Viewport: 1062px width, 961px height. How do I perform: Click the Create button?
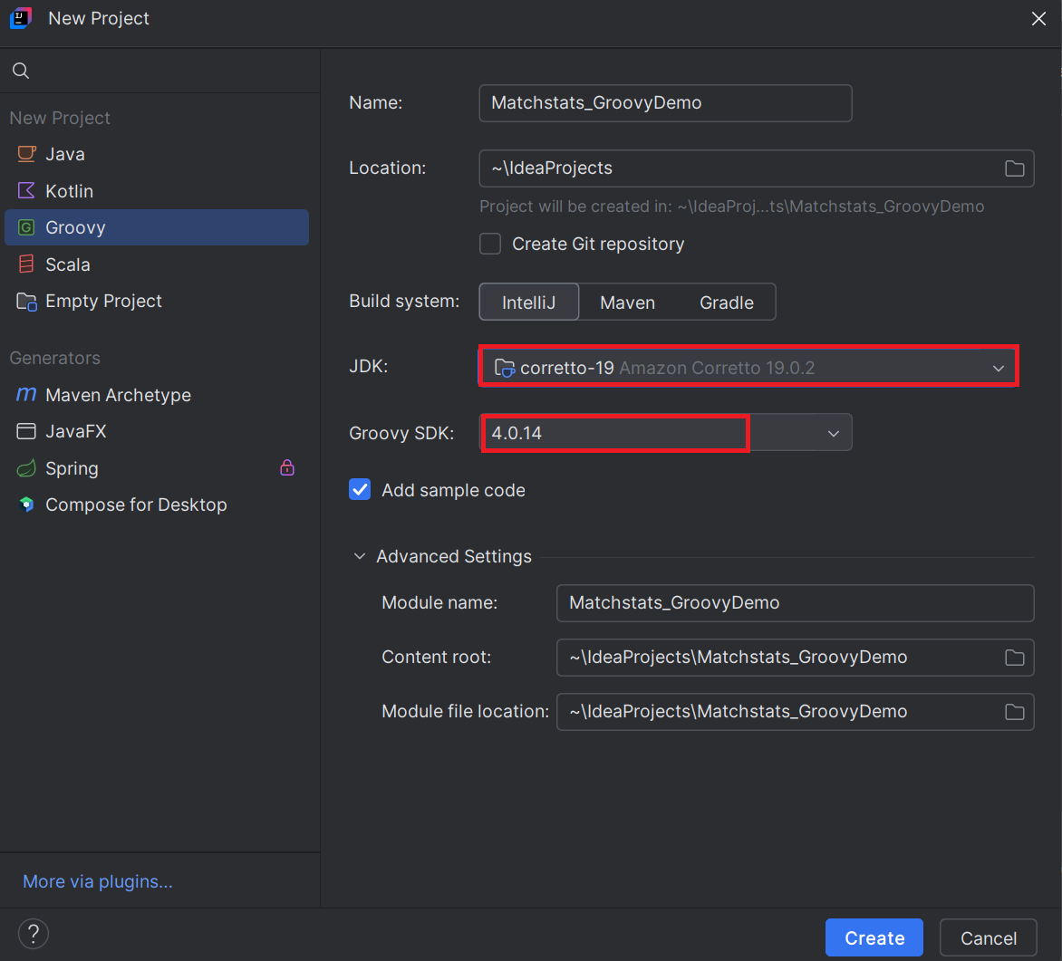point(874,938)
